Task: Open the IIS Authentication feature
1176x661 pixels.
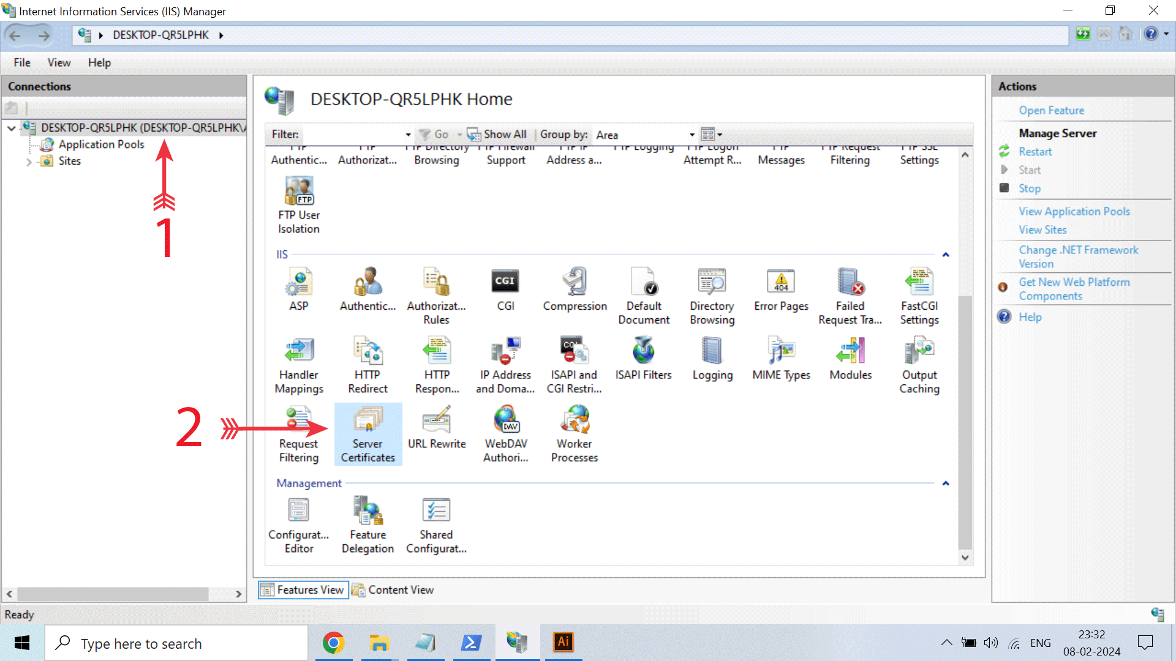Action: [368, 289]
